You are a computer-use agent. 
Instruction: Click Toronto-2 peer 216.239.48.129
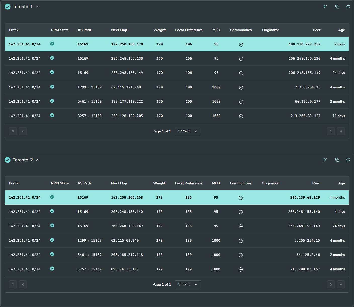[305, 197]
